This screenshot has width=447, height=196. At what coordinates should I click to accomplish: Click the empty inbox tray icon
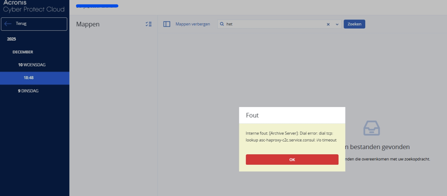coord(372,128)
